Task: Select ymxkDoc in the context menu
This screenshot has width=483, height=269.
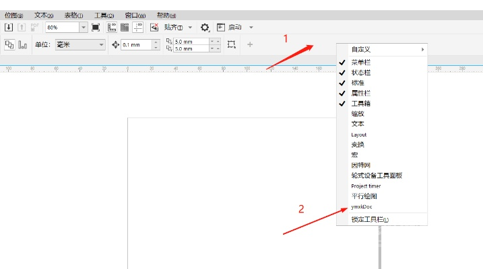Action: (361, 207)
